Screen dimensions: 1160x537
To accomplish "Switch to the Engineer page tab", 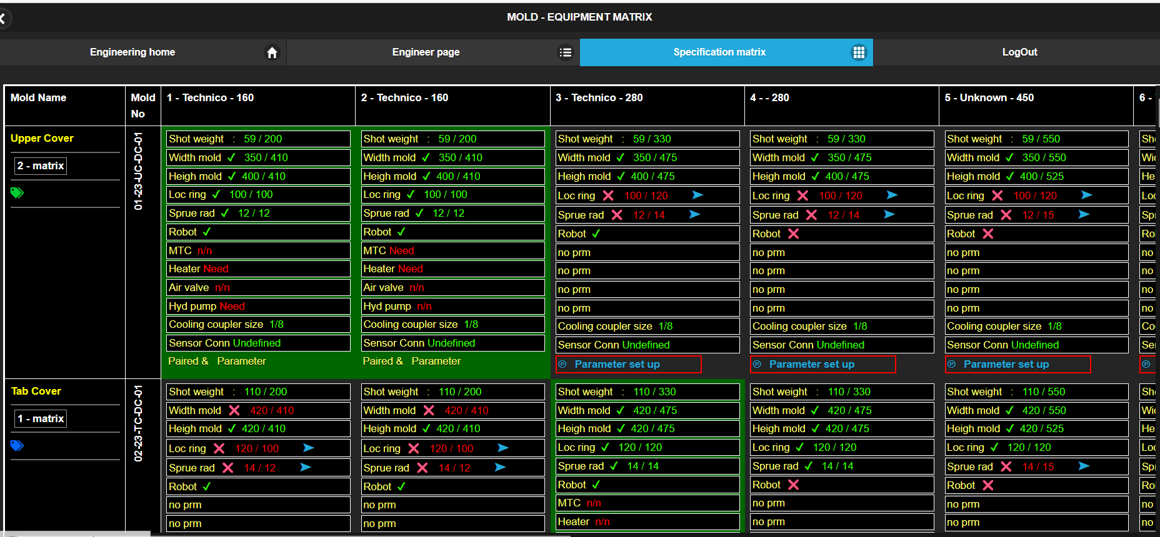I will [433, 52].
